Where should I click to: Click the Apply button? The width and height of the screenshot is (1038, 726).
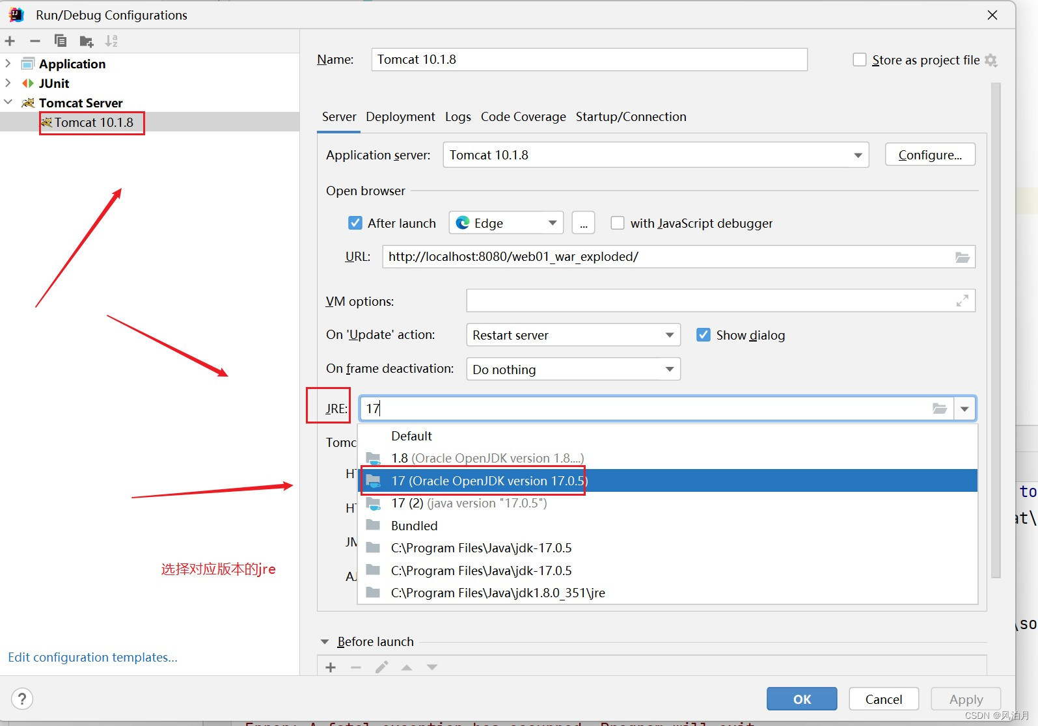[966, 699]
